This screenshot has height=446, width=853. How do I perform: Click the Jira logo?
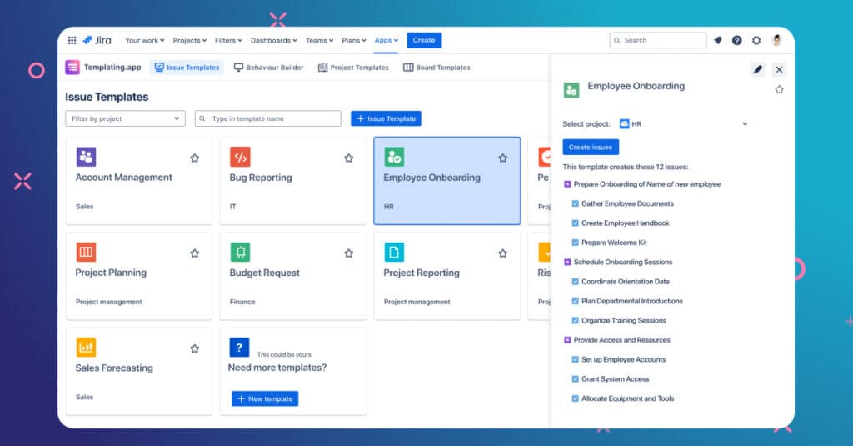point(97,40)
